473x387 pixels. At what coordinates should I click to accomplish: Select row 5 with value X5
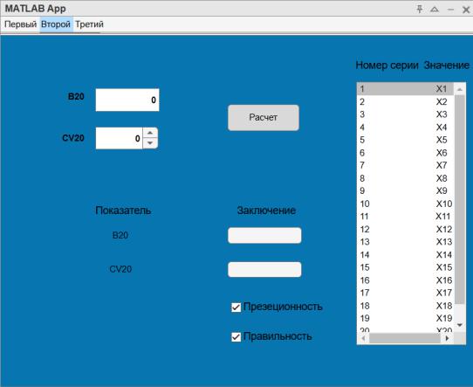(x=406, y=140)
